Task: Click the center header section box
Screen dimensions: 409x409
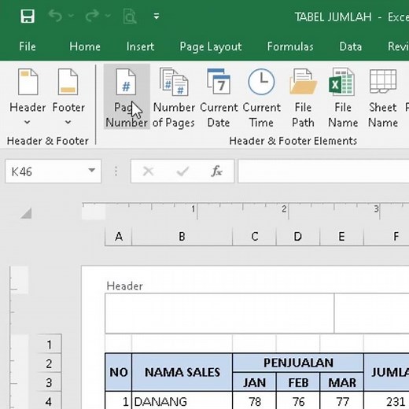Action: coord(372,313)
